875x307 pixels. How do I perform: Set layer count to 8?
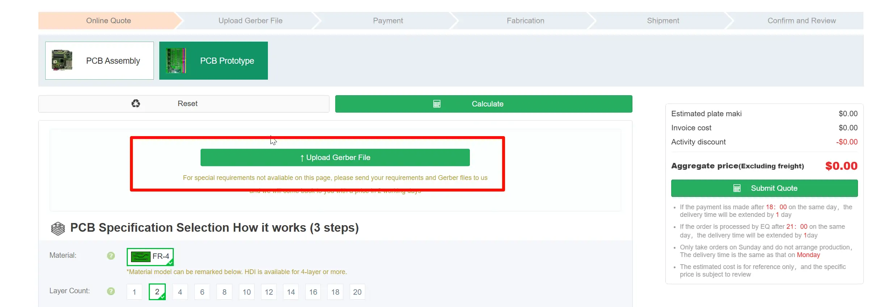(x=224, y=292)
